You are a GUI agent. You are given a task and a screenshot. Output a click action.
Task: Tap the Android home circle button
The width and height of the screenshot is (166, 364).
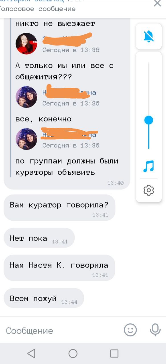(x=73, y=353)
